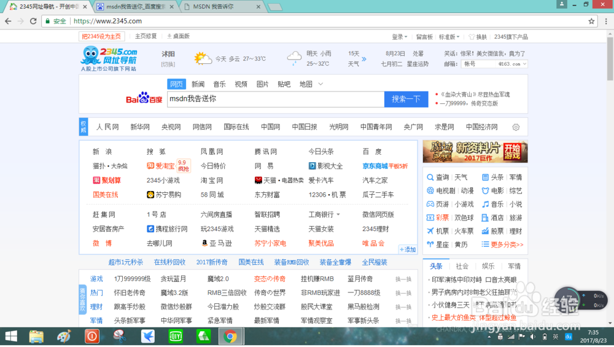
Task: Click the Baidu search input field
Action: point(276,99)
